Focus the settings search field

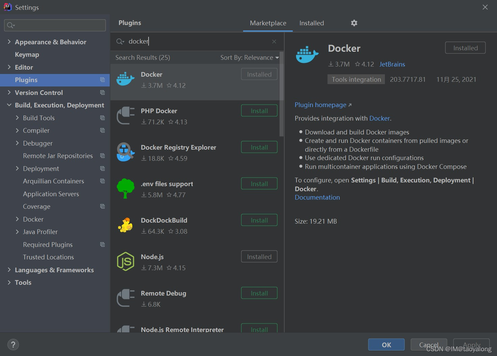(x=55, y=25)
